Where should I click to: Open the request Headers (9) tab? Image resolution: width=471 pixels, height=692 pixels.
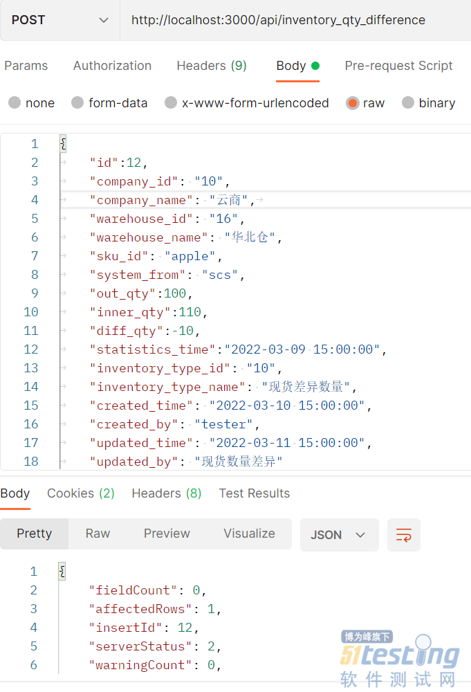tap(212, 66)
